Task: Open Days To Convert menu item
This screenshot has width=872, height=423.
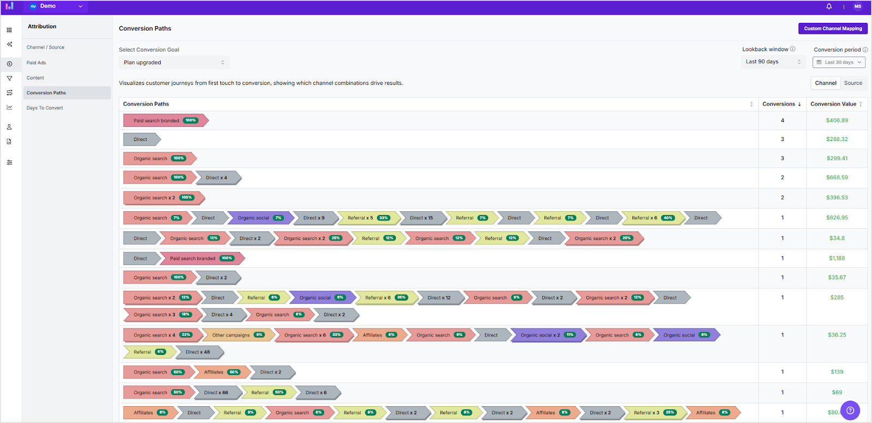Action: point(45,108)
